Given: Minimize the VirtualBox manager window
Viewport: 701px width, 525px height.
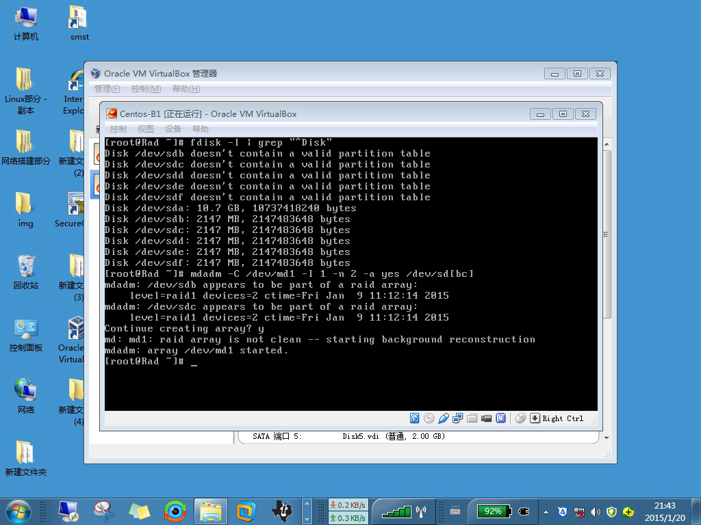Looking at the screenshot, I should click(x=555, y=74).
